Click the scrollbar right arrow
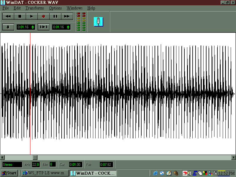 point(234,158)
